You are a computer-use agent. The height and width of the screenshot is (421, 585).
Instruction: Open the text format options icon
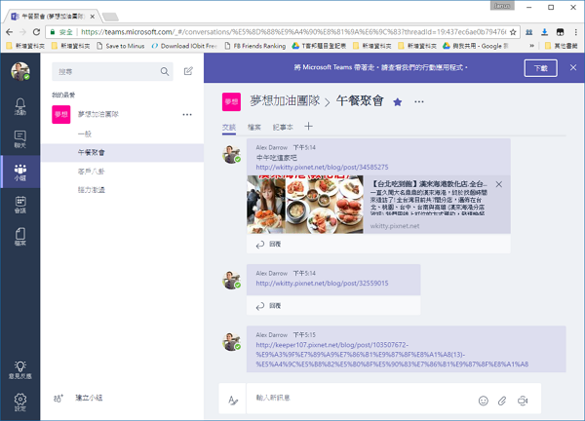233,401
